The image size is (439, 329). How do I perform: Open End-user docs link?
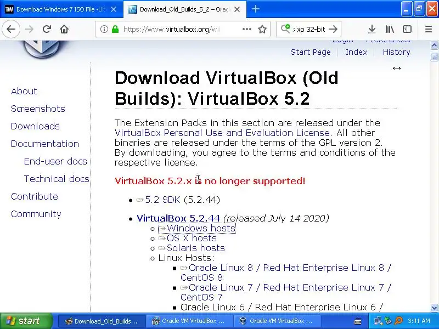pyautogui.click(x=55, y=161)
